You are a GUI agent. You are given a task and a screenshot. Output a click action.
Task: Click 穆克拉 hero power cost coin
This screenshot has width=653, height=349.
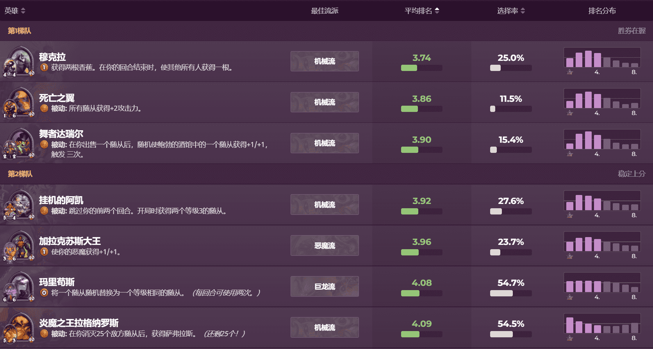44,67
